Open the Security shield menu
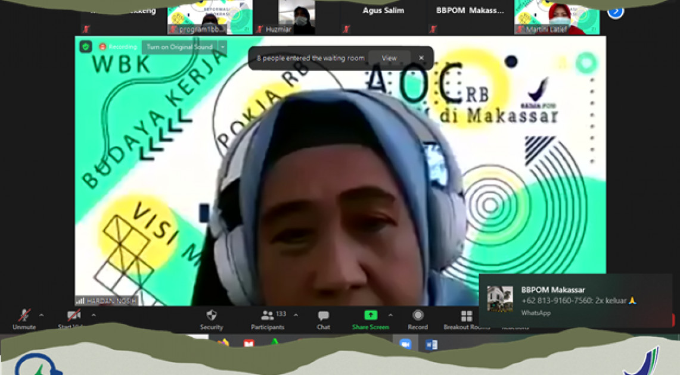 pyautogui.click(x=211, y=320)
